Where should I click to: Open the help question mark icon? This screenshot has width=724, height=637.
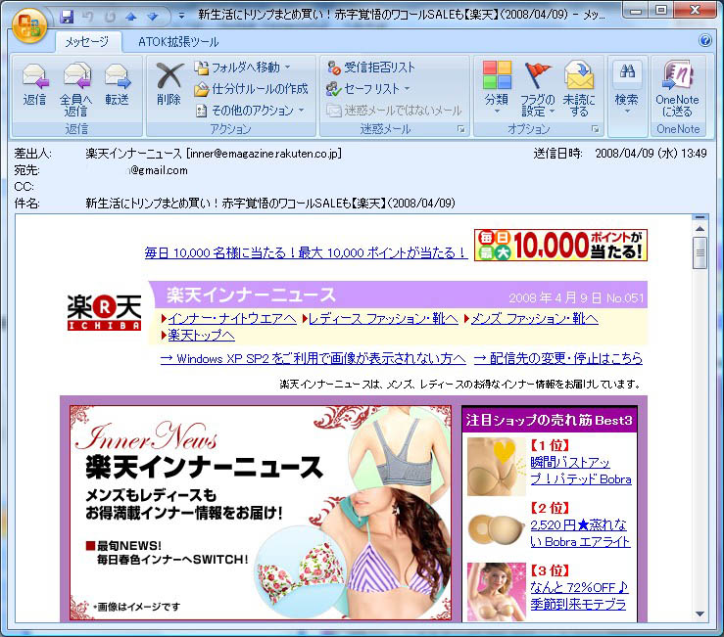(x=705, y=40)
